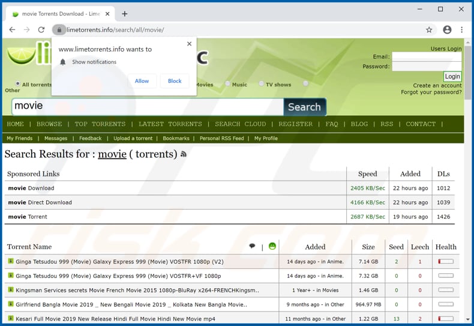Select the Music category radio button
The width and height of the screenshot is (474, 326).
click(228, 84)
